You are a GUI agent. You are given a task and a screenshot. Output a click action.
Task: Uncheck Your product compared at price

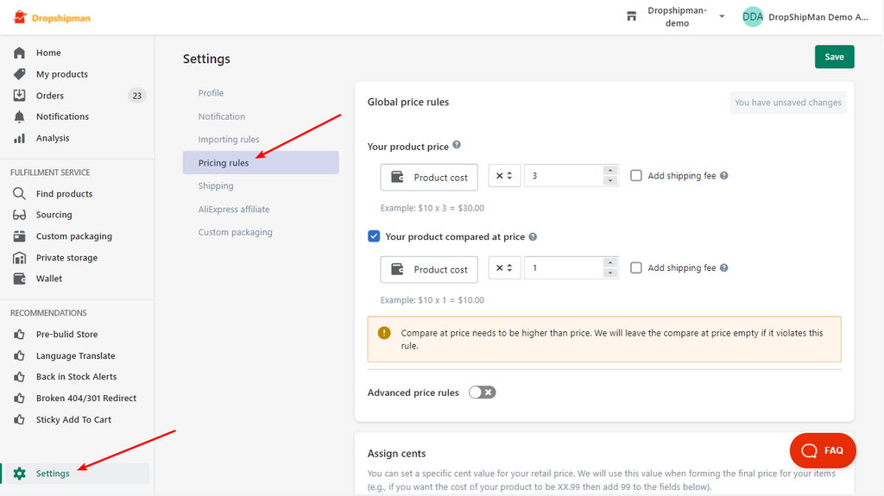(374, 236)
